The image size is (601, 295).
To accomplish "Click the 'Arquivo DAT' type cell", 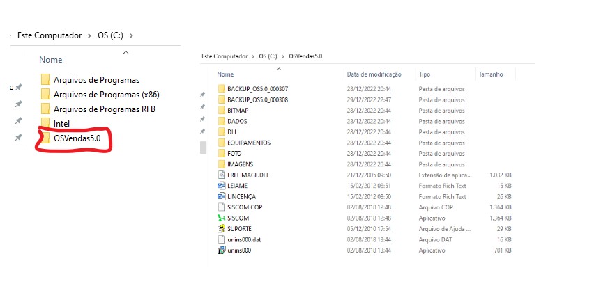I will point(436,239).
